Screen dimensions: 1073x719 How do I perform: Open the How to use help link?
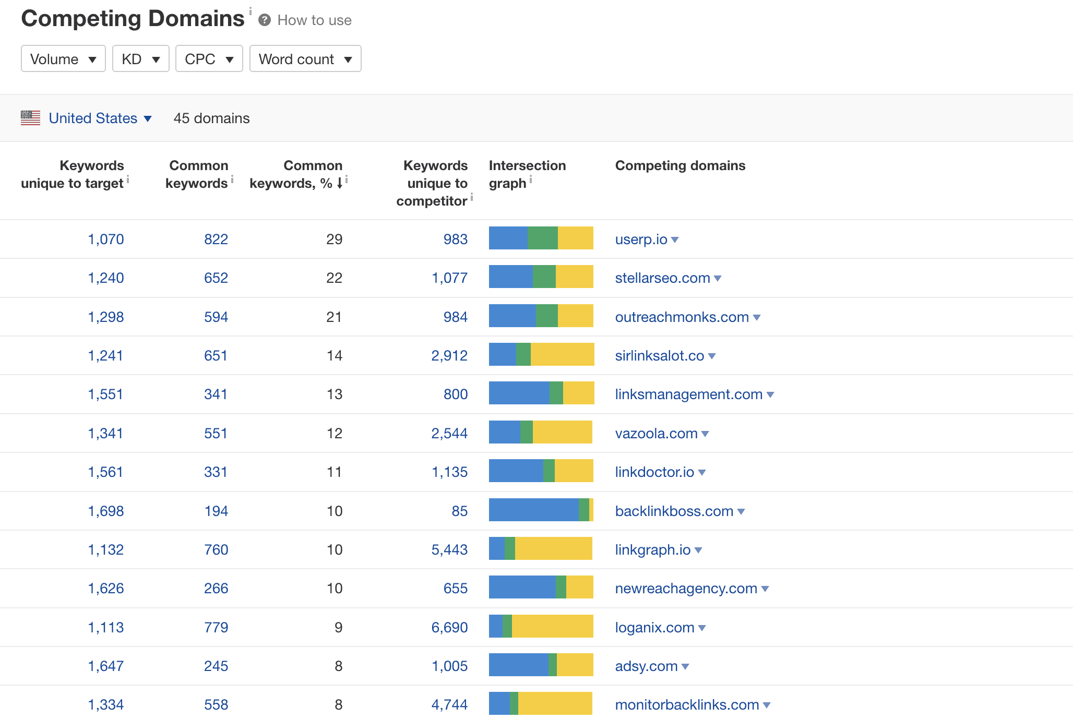pos(314,20)
